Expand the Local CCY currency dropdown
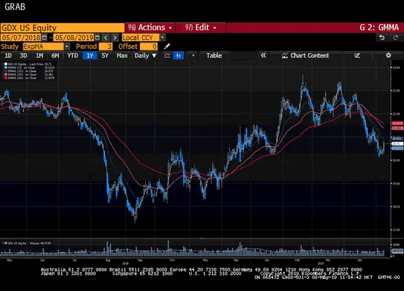 click(x=162, y=38)
